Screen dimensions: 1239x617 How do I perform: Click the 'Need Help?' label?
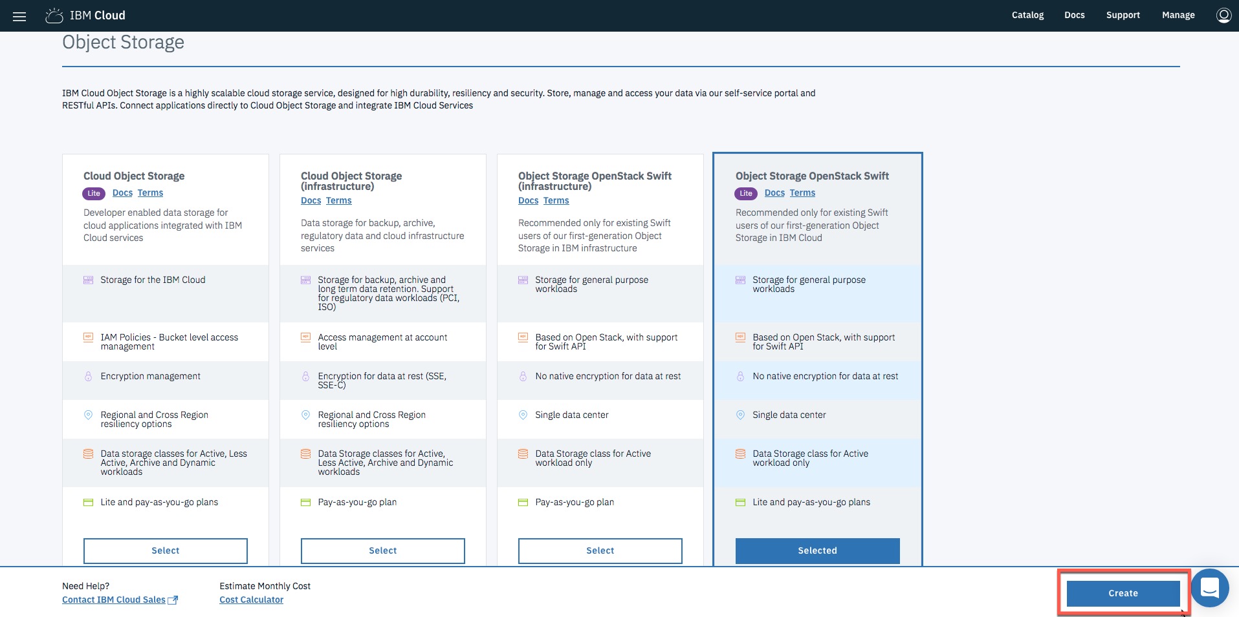85,586
